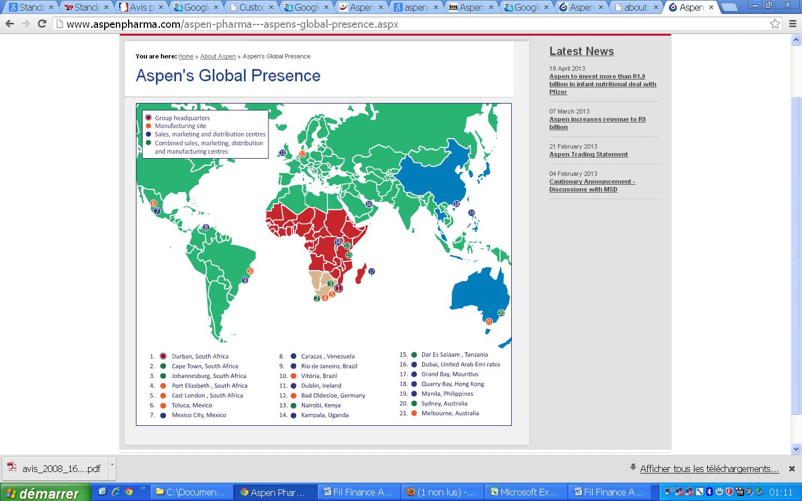The height and width of the screenshot is (501, 802).
Task: Follow the Home breadcrumb link
Action: (186, 56)
